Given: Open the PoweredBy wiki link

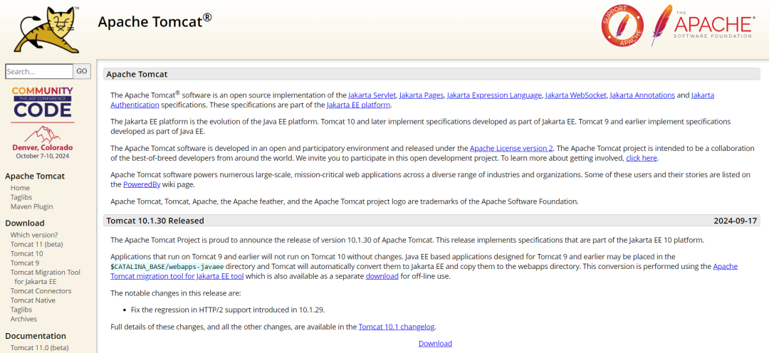Looking at the screenshot, I should (141, 184).
